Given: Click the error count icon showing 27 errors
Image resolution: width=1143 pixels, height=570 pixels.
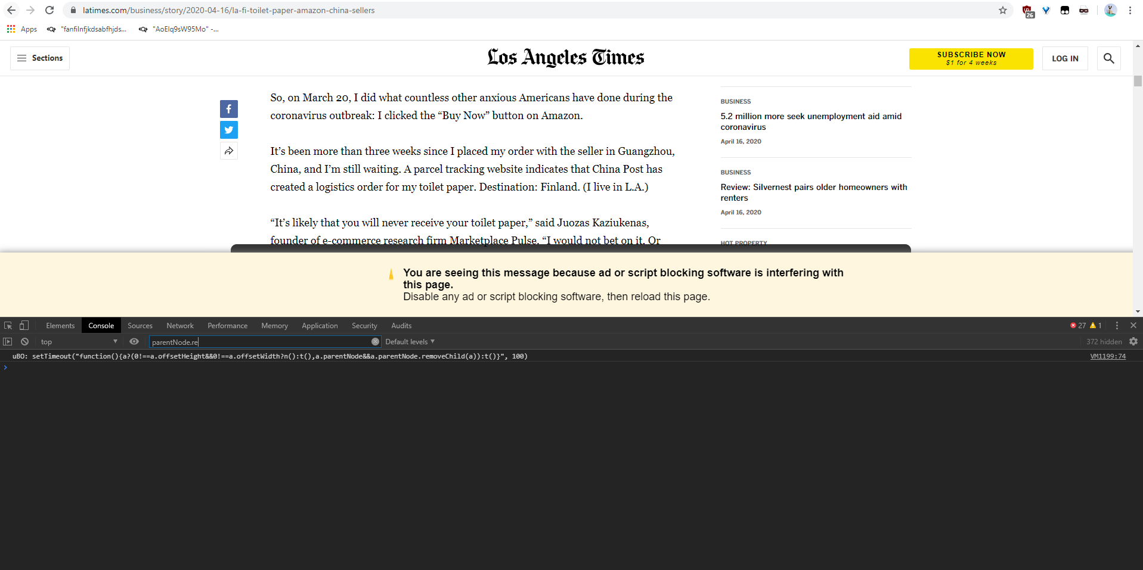Looking at the screenshot, I should click(x=1078, y=325).
